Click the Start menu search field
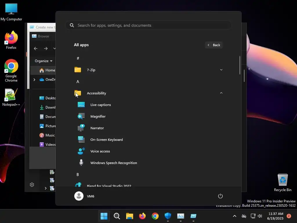This screenshot has height=223, width=297. click(x=148, y=25)
